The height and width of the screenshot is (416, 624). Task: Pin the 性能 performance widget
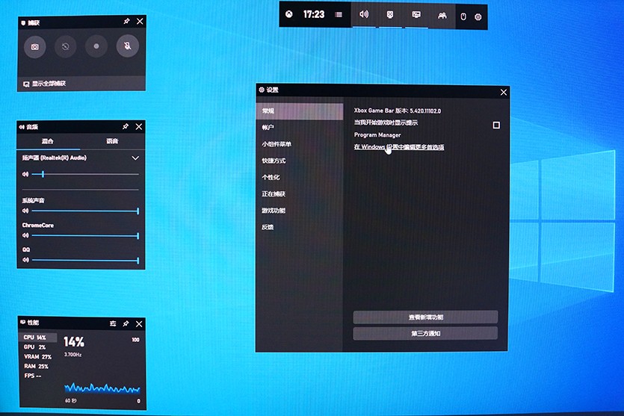click(126, 323)
